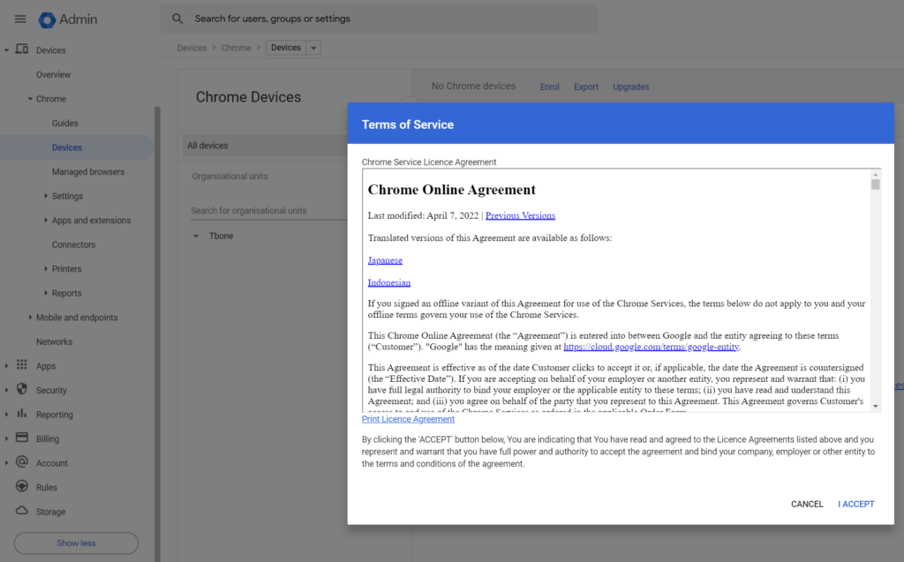
Task: Click the agreement scroll down arrow
Action: (875, 406)
